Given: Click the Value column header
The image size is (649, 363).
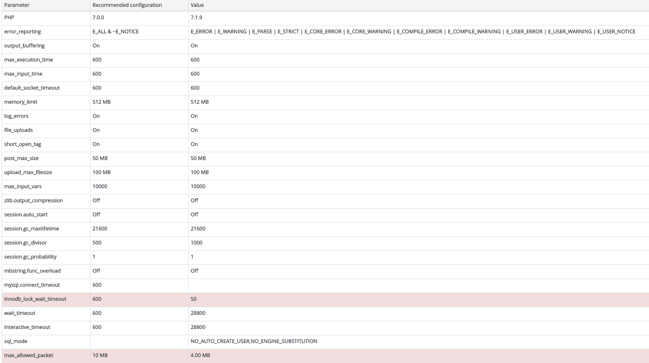Looking at the screenshot, I should pos(197,5).
